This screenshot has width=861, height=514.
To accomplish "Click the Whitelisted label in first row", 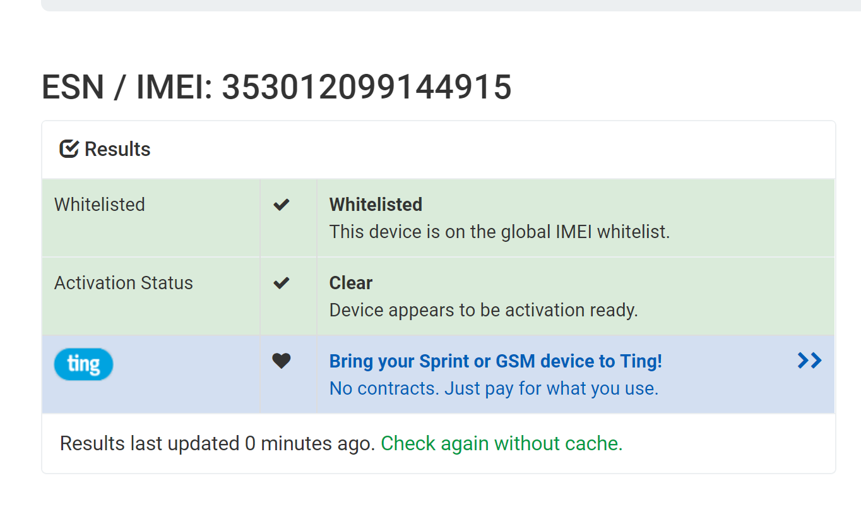I will click(x=100, y=205).
